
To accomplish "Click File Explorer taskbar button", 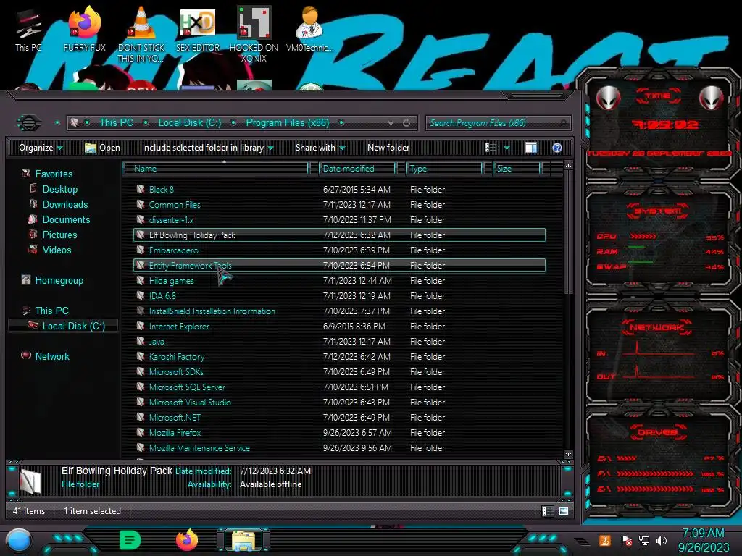I will pos(243,540).
